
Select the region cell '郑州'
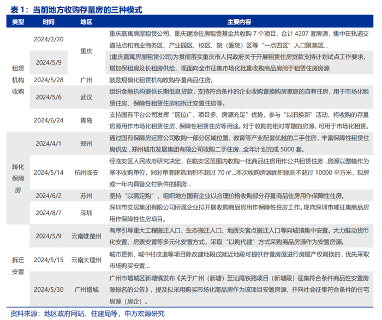86,144
